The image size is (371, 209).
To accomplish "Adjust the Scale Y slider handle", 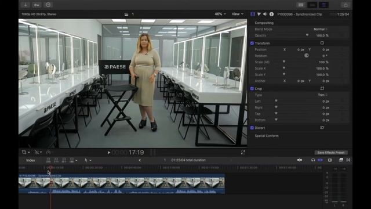I will coord(284,74).
